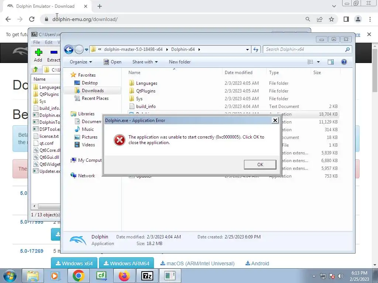Click the Search Dolphin-x64 field

[307, 49]
